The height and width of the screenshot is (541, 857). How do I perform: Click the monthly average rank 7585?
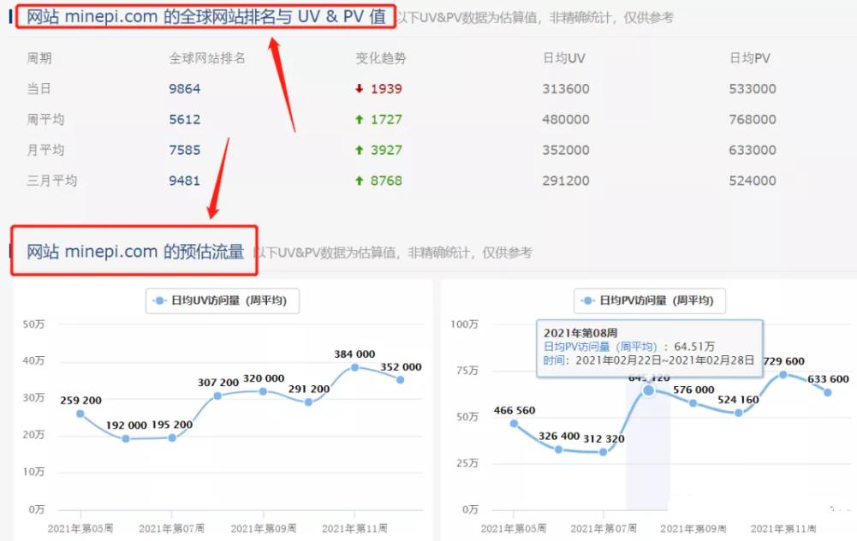click(184, 150)
